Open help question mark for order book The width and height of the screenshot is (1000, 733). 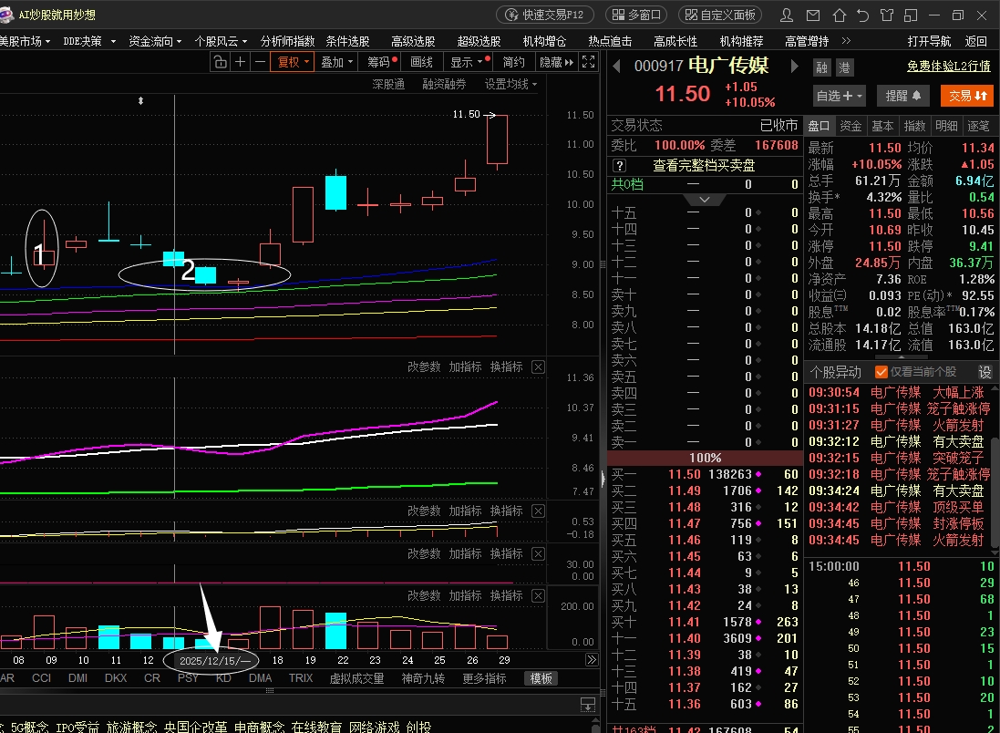click(619, 165)
